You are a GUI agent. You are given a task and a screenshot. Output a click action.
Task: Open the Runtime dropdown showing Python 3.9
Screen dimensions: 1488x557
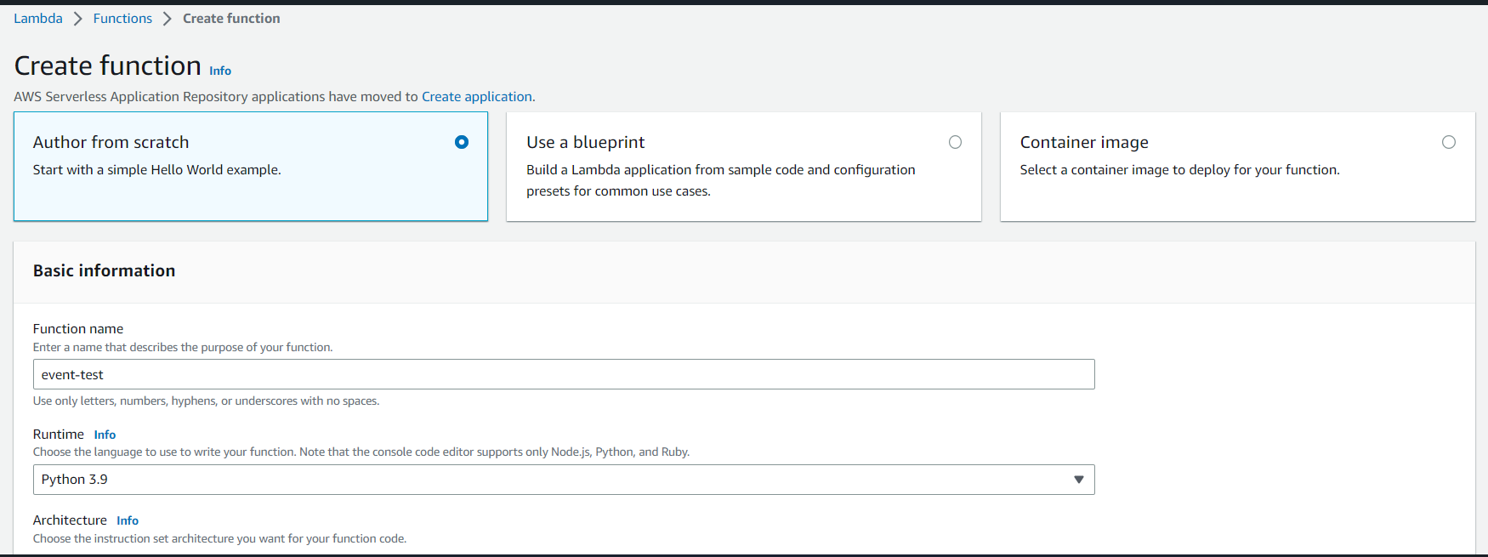point(564,480)
